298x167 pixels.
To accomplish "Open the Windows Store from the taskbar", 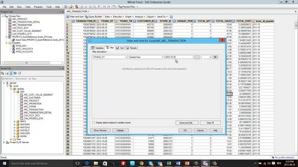I will click(105, 163).
